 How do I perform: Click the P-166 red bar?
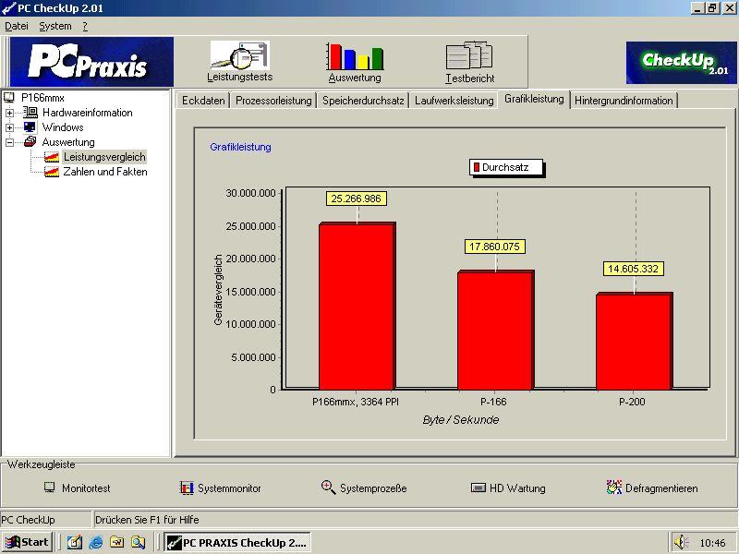(495, 331)
